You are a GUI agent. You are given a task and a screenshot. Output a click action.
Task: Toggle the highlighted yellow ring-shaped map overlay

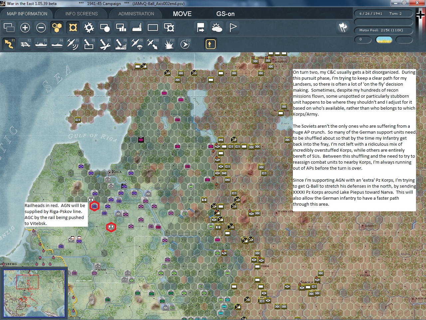tap(73, 27)
